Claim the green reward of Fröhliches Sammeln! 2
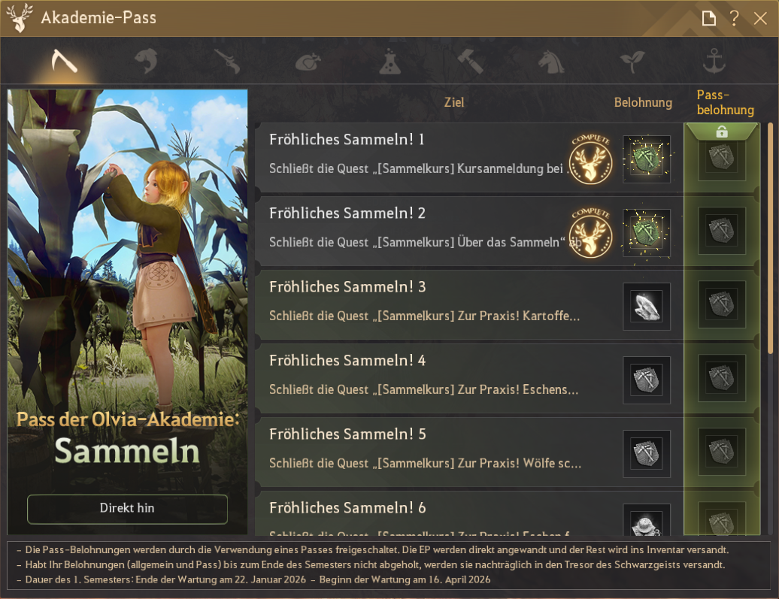This screenshot has height=599, width=779. pyautogui.click(x=647, y=232)
